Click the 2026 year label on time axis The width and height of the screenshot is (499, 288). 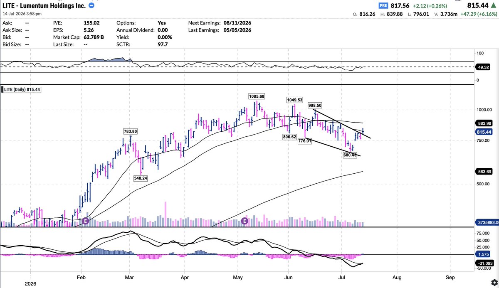point(30,284)
